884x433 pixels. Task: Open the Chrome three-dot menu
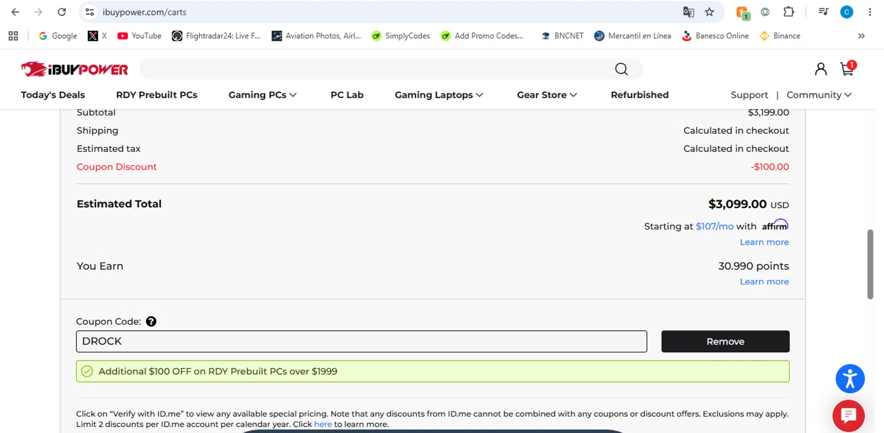tap(870, 12)
